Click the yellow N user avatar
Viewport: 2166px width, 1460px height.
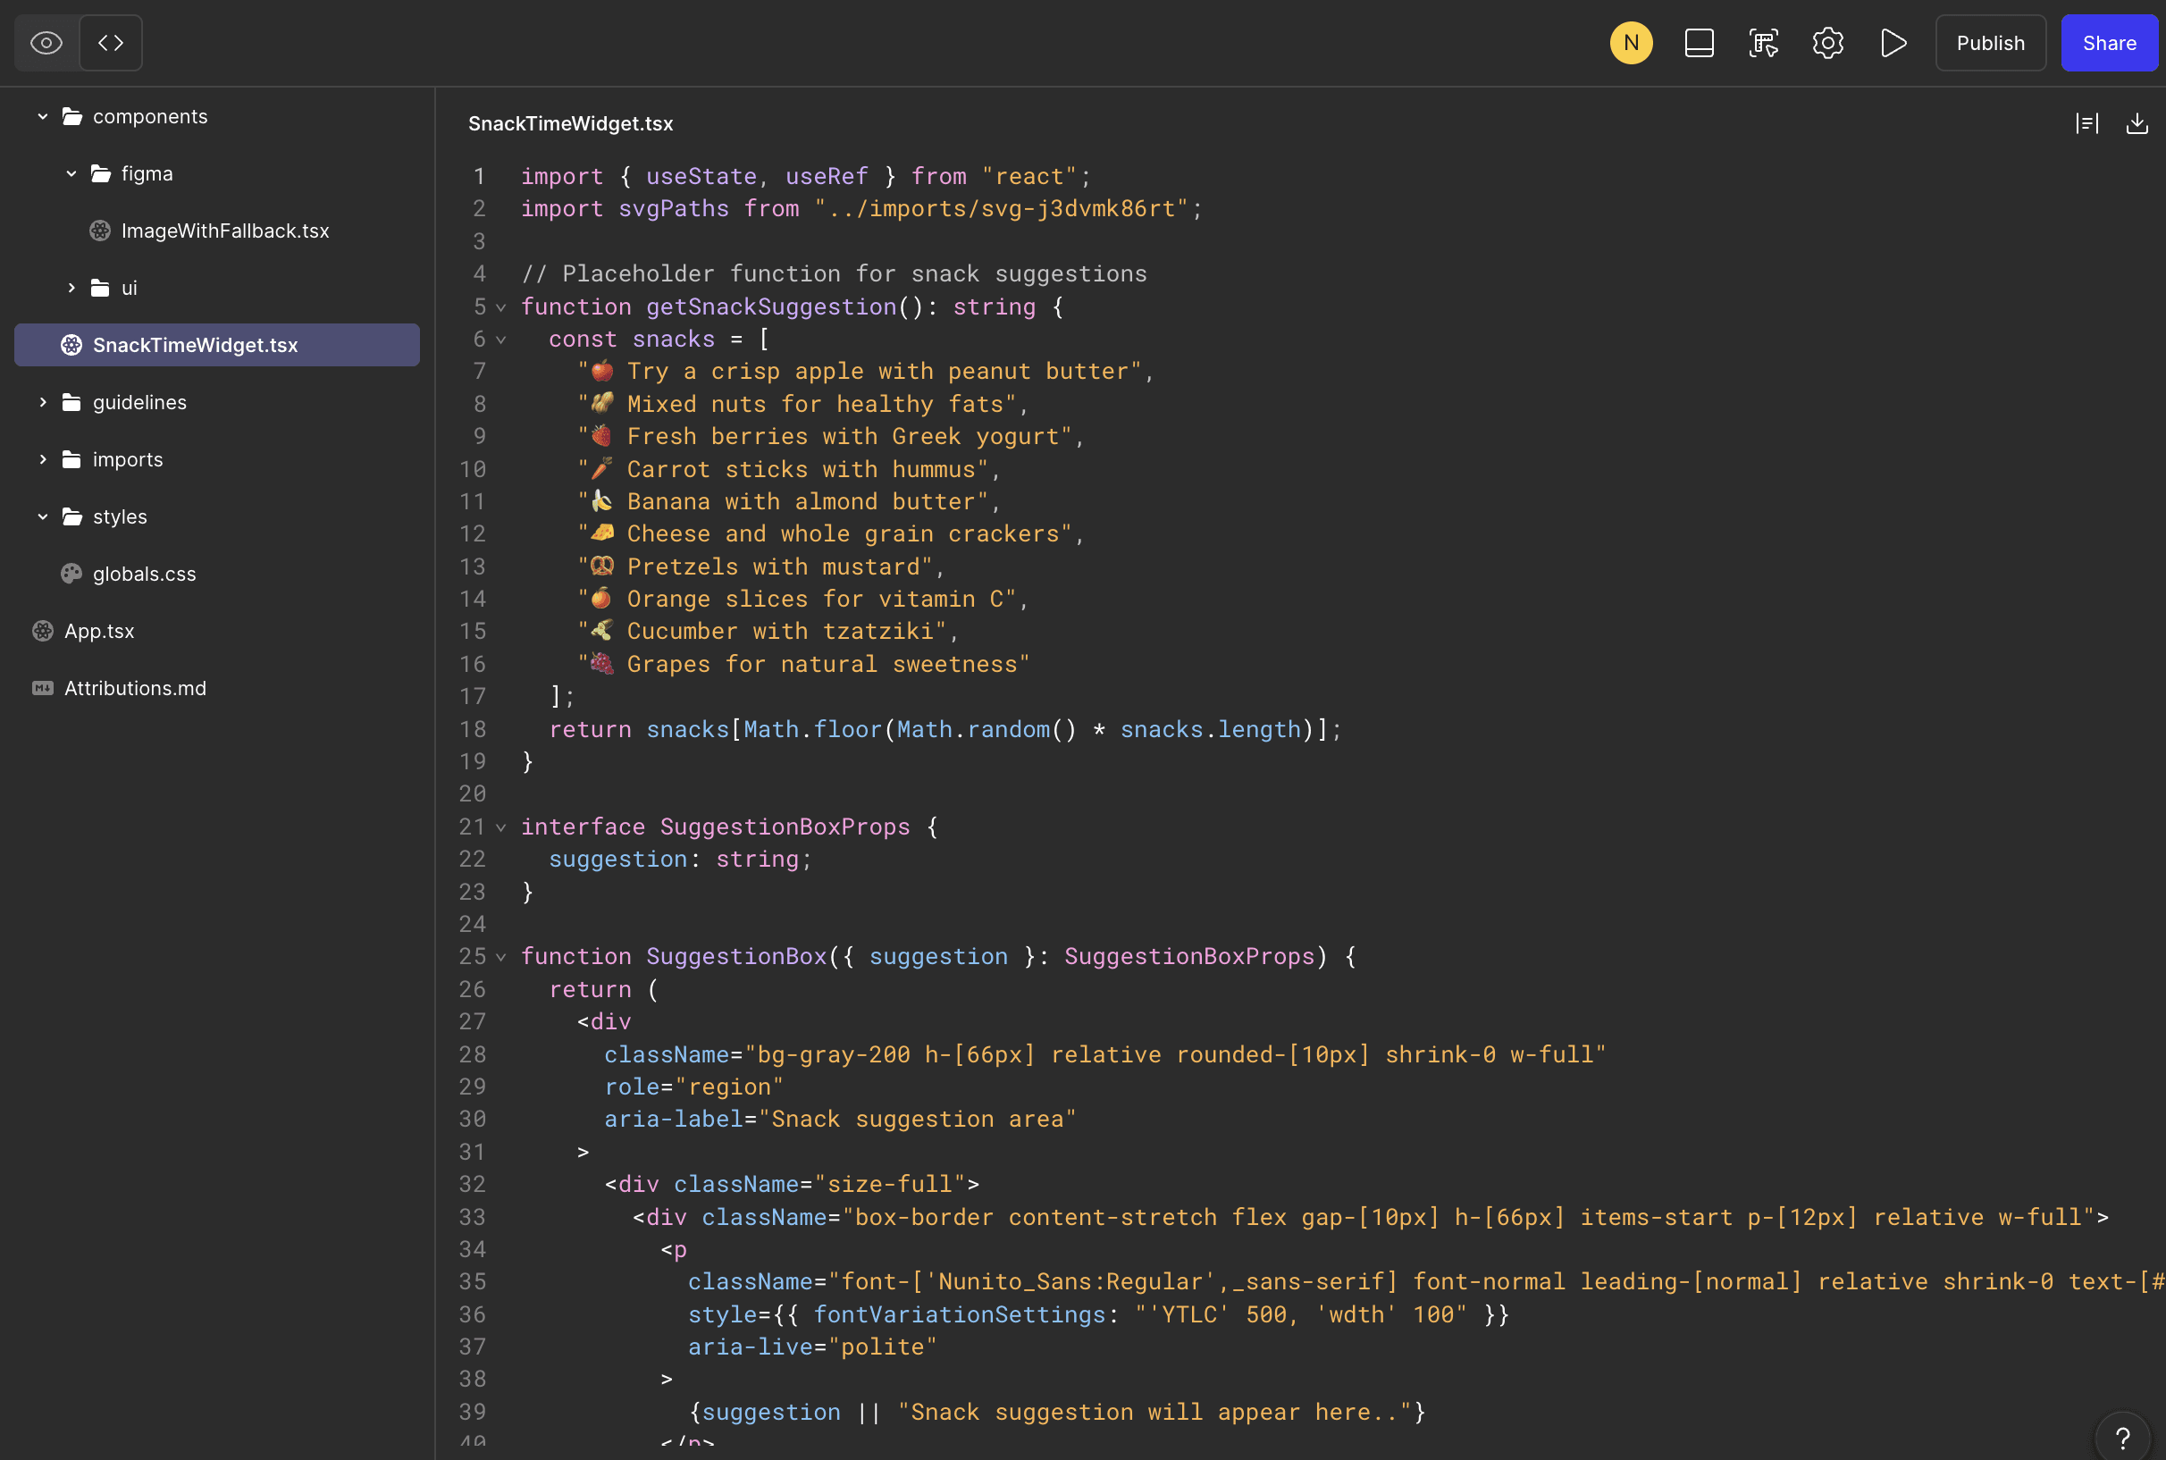pyautogui.click(x=1631, y=43)
